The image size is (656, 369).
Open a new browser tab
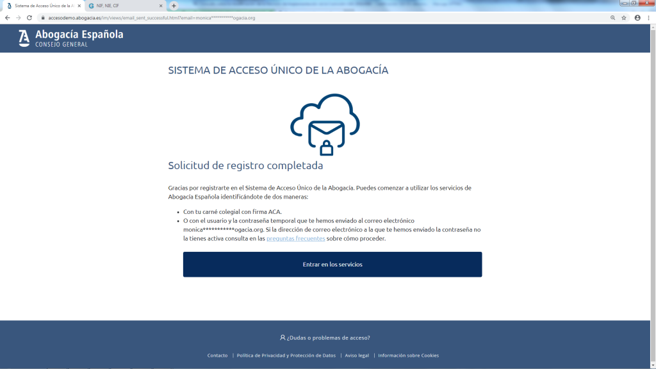(174, 6)
